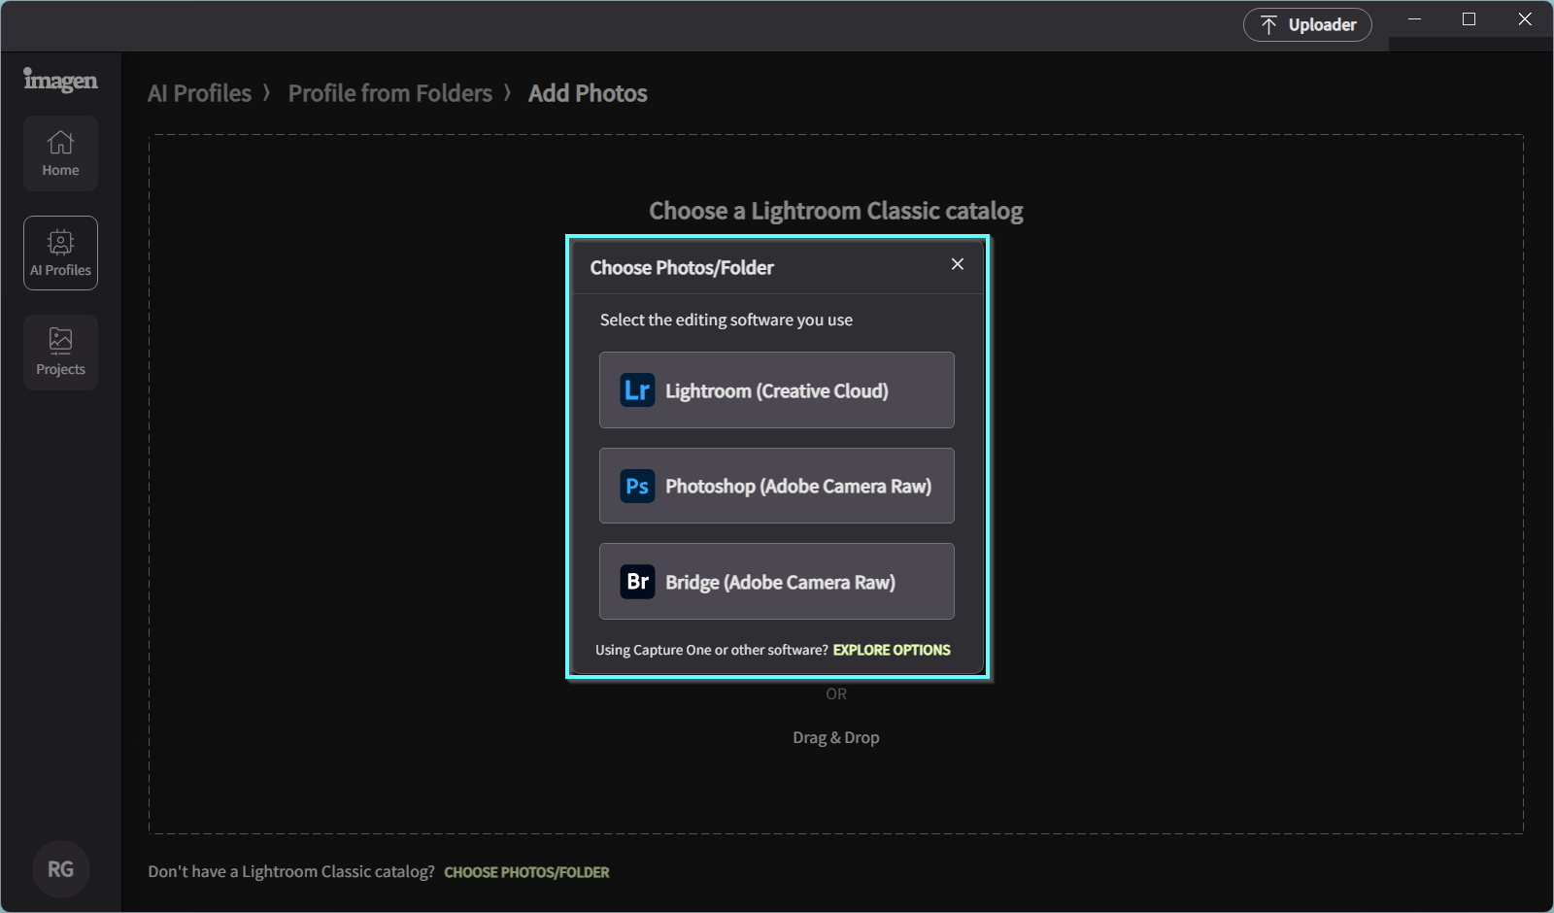Click the Br Bridge icon

point(637,582)
